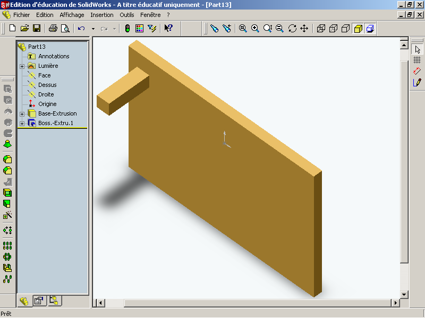Select the Pan view tool
425x318 pixels.
tap(304, 28)
